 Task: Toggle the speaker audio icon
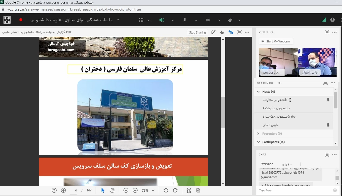(x=162, y=20)
